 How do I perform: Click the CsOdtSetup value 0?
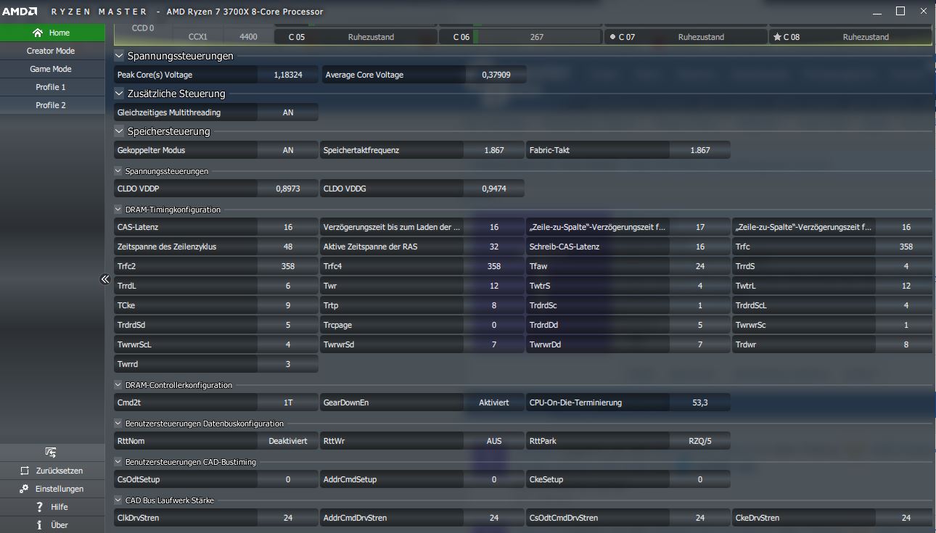[x=288, y=479]
